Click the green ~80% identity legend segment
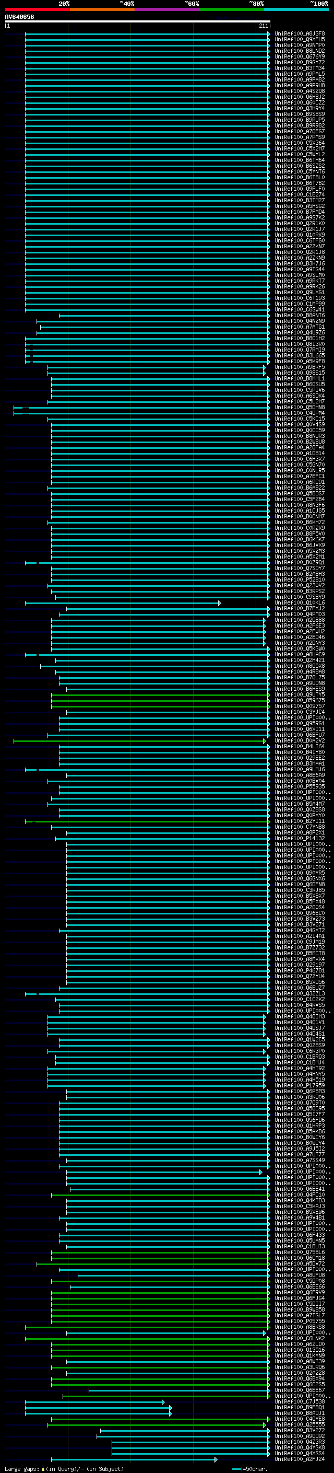The width and height of the screenshot is (334, 1473). (231, 10)
